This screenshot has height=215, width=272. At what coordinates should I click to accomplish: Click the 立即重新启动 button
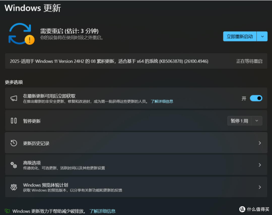click(240, 36)
